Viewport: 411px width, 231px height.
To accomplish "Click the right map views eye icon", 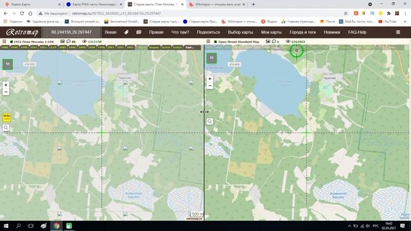I will [288, 41].
